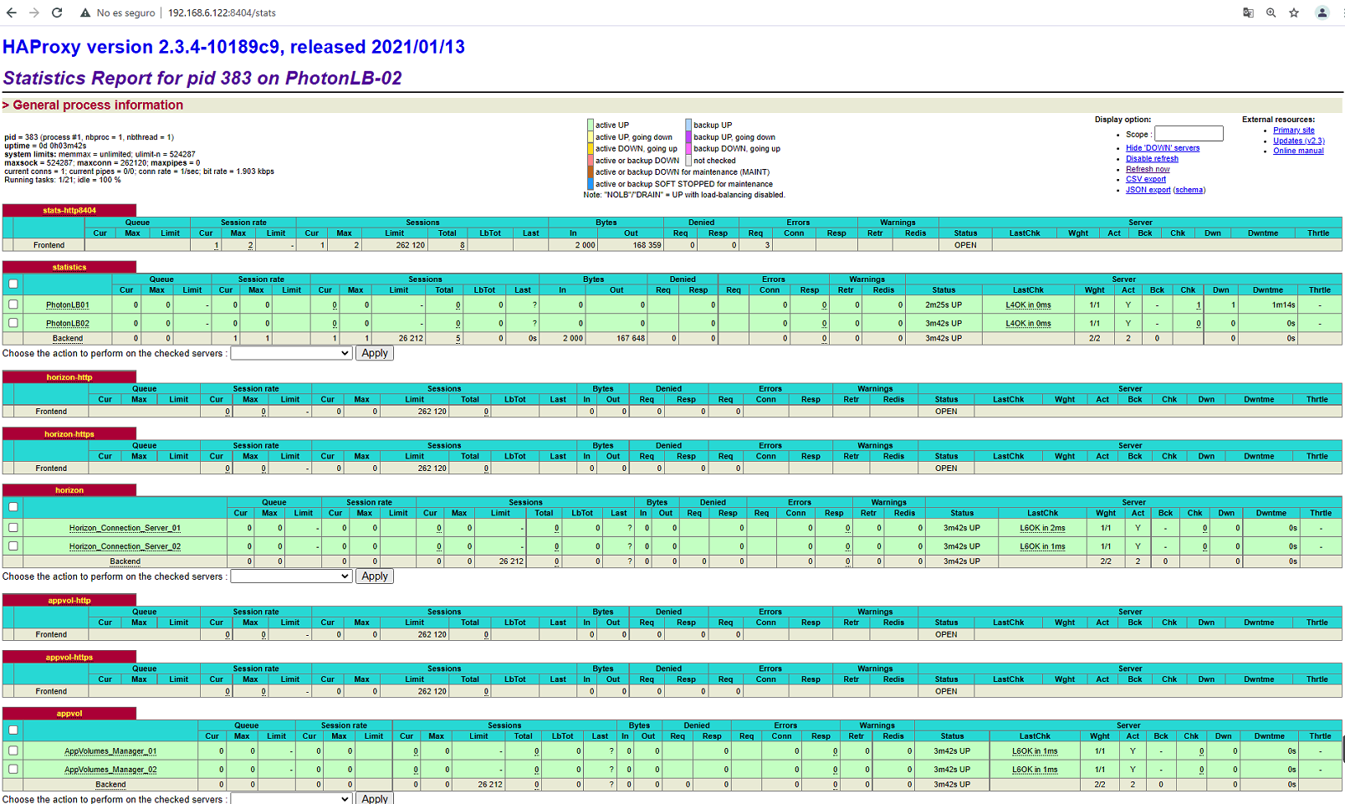
Task: Open JSON export link
Action: coord(1148,190)
